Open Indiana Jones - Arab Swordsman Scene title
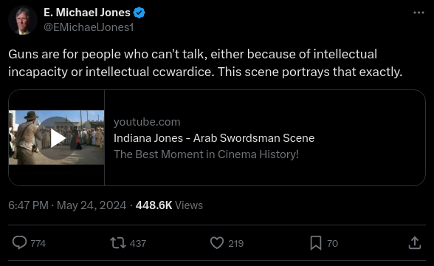Screen dimensions: 434x266 [214, 138]
